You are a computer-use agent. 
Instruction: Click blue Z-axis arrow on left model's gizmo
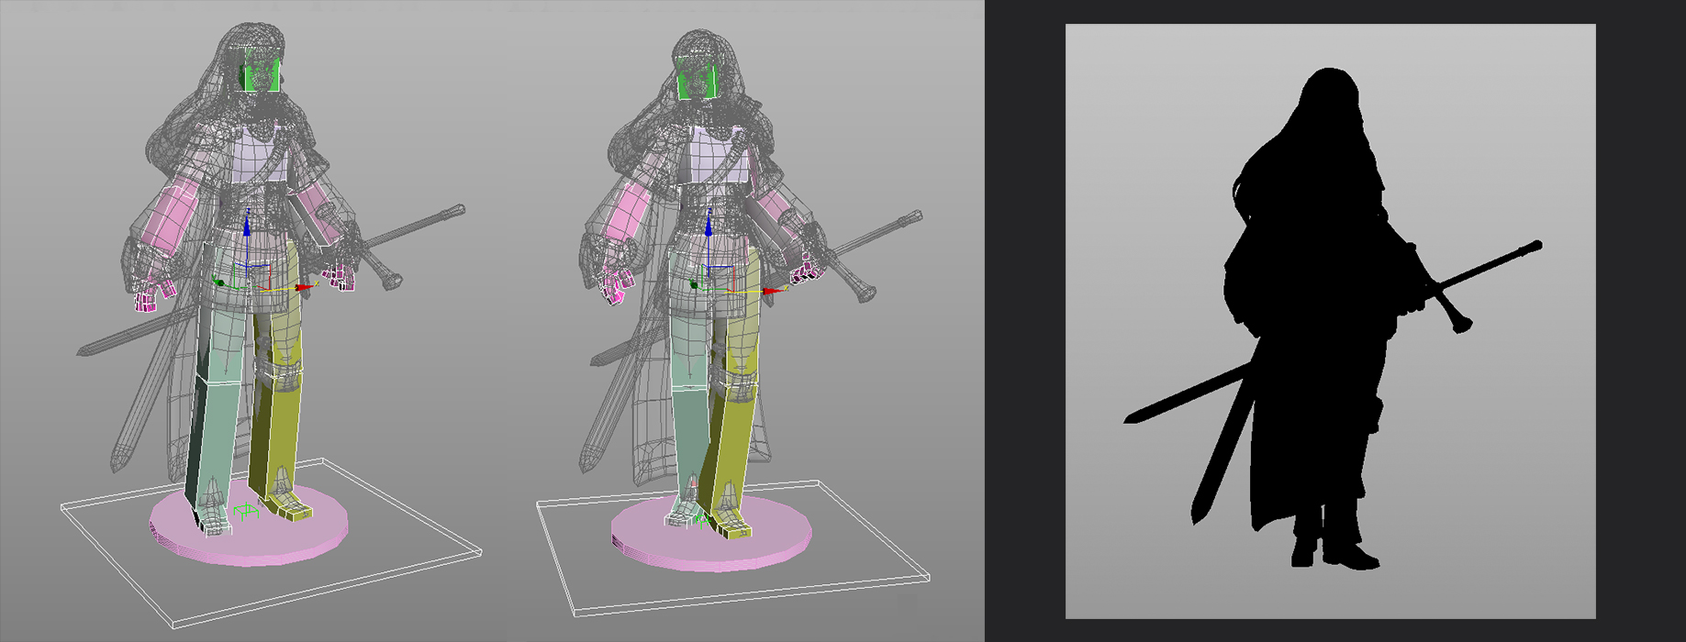[246, 226]
